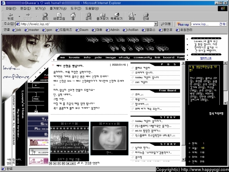This screenshot has width=229, height=172.
Task: Stop loading with 중지
Action: tap(45, 16)
